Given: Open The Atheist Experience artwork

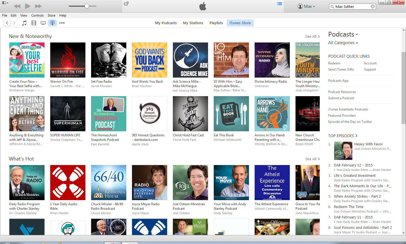Looking at the screenshot, I should pyautogui.click(x=272, y=182).
